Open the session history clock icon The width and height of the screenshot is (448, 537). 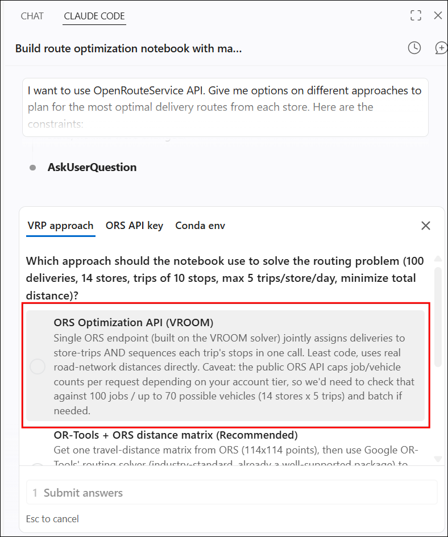tap(414, 48)
